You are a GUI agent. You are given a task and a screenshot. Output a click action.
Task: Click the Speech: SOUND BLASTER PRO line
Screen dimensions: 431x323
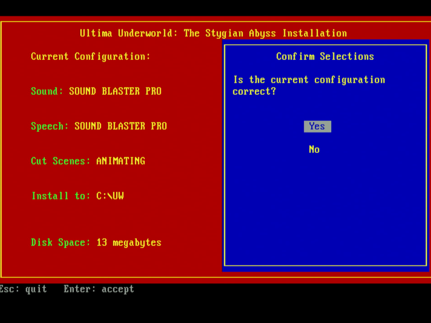[99, 126]
